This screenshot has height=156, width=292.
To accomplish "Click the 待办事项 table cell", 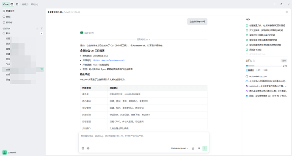I will tap(94, 101).
